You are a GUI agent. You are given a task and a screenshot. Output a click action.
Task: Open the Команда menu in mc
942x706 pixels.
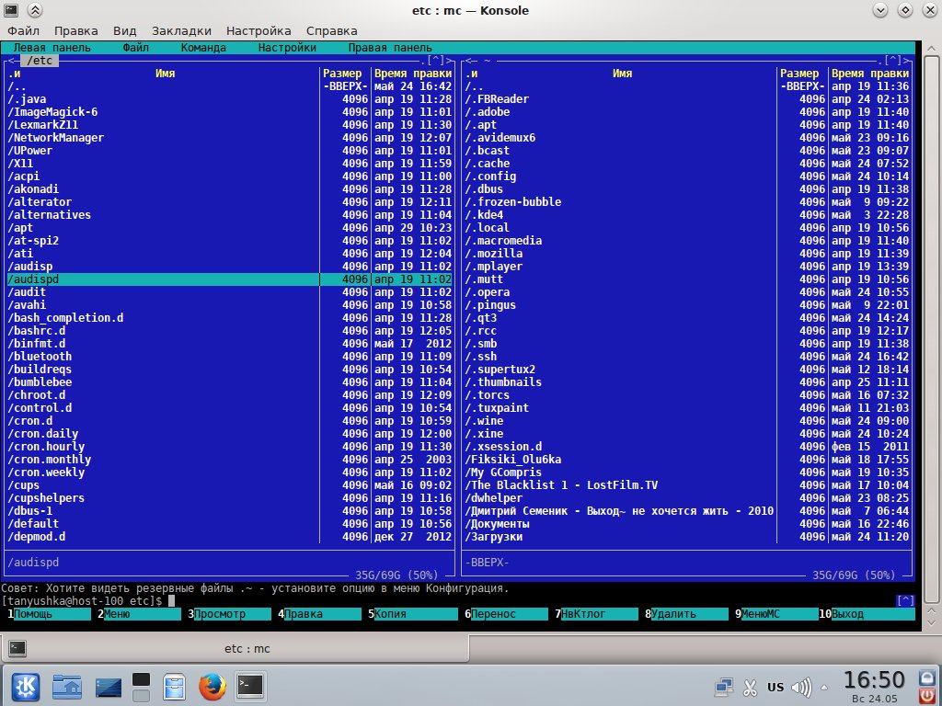pos(203,48)
